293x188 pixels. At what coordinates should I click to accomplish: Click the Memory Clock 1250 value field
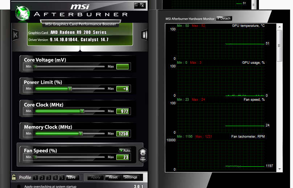[x=123, y=134]
